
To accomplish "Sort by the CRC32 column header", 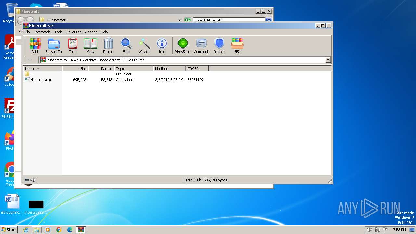I will pyautogui.click(x=197, y=69).
